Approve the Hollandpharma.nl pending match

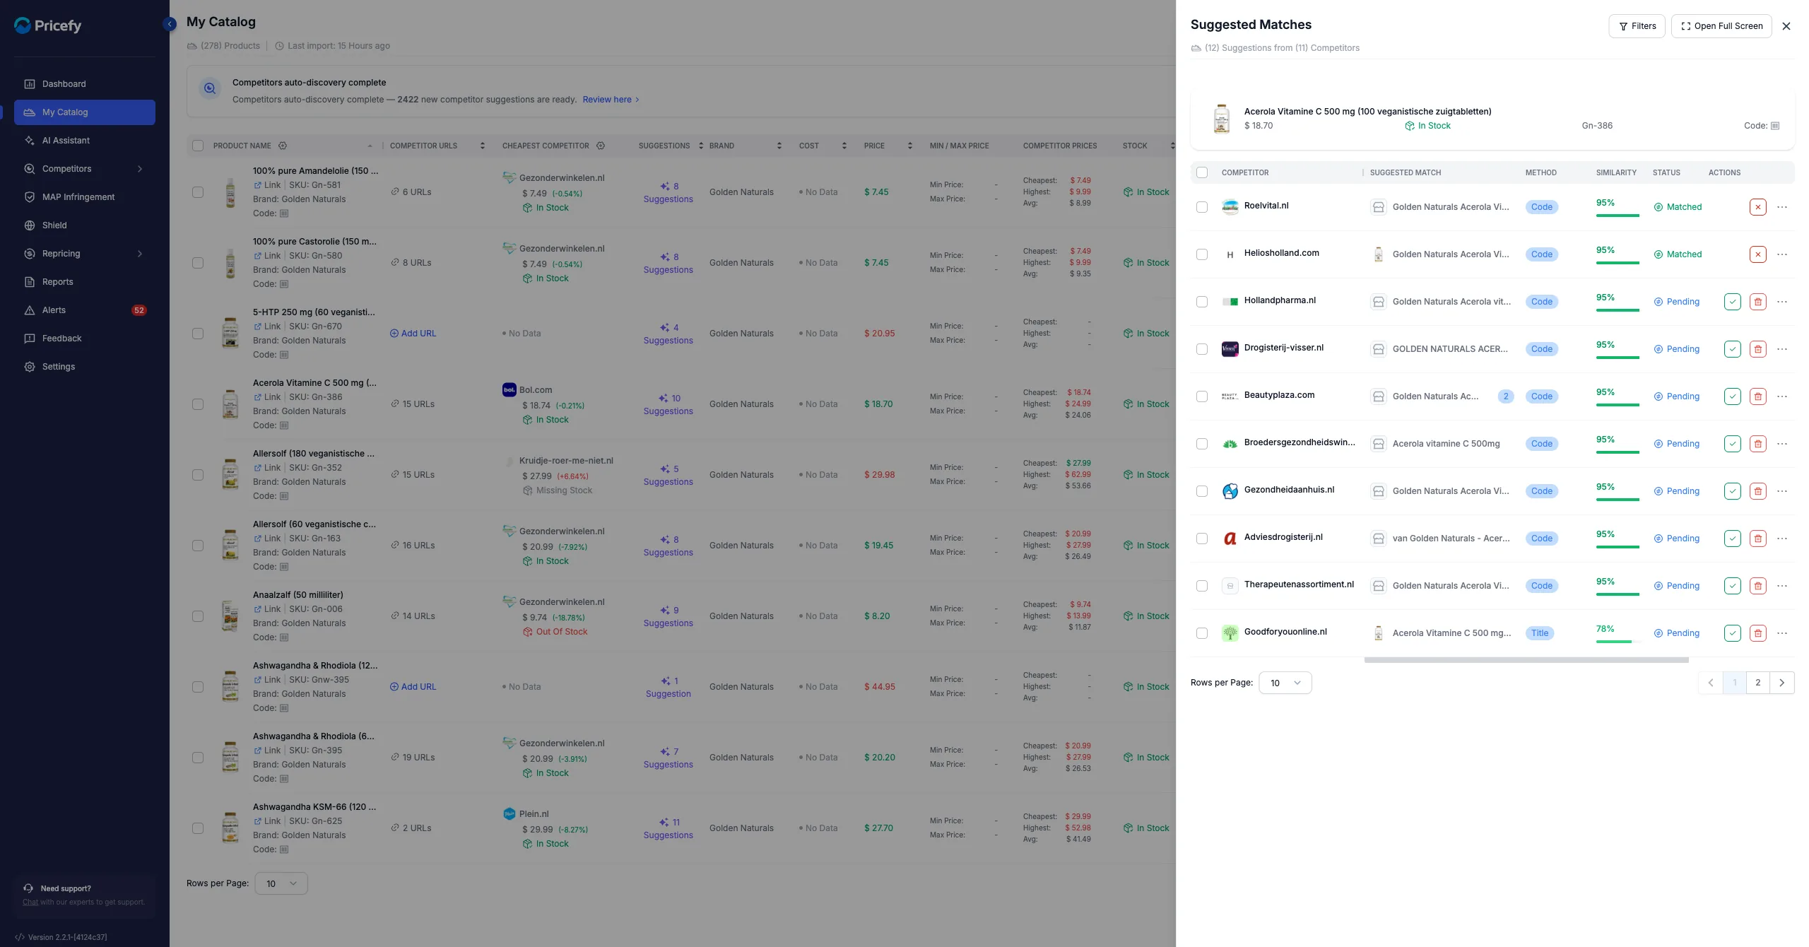click(1733, 302)
